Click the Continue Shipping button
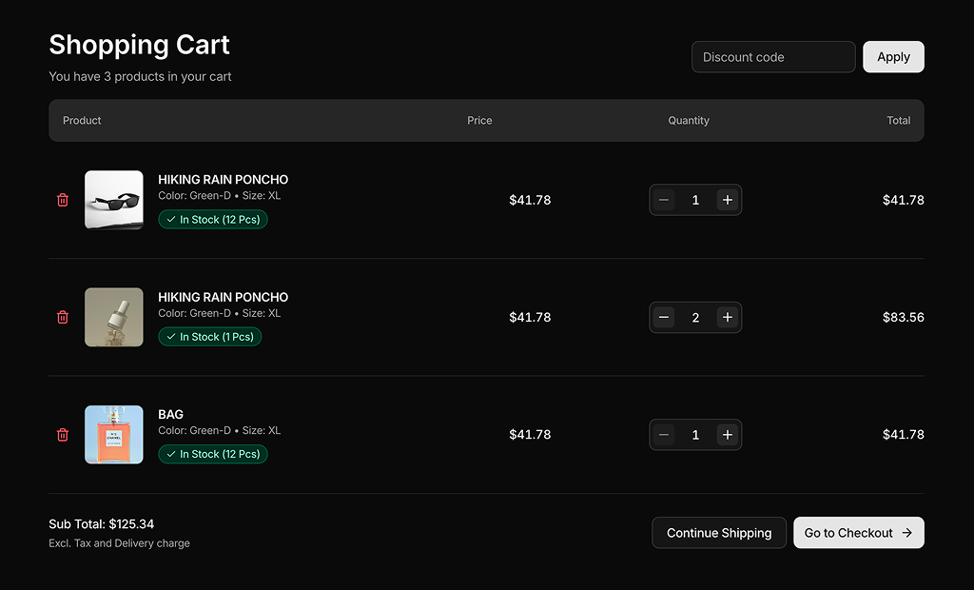This screenshot has width=974, height=590. 719,533
